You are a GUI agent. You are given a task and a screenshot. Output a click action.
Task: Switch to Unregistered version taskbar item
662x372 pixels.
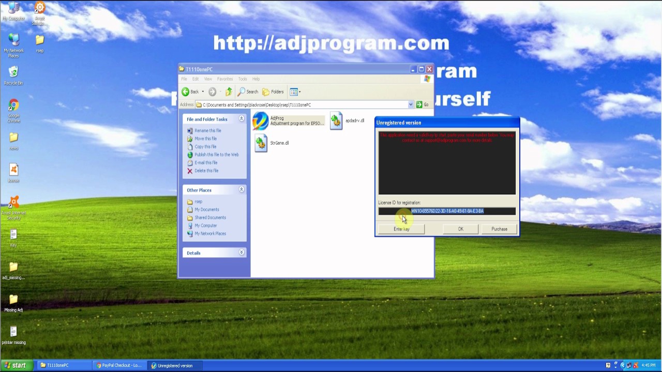pos(175,365)
